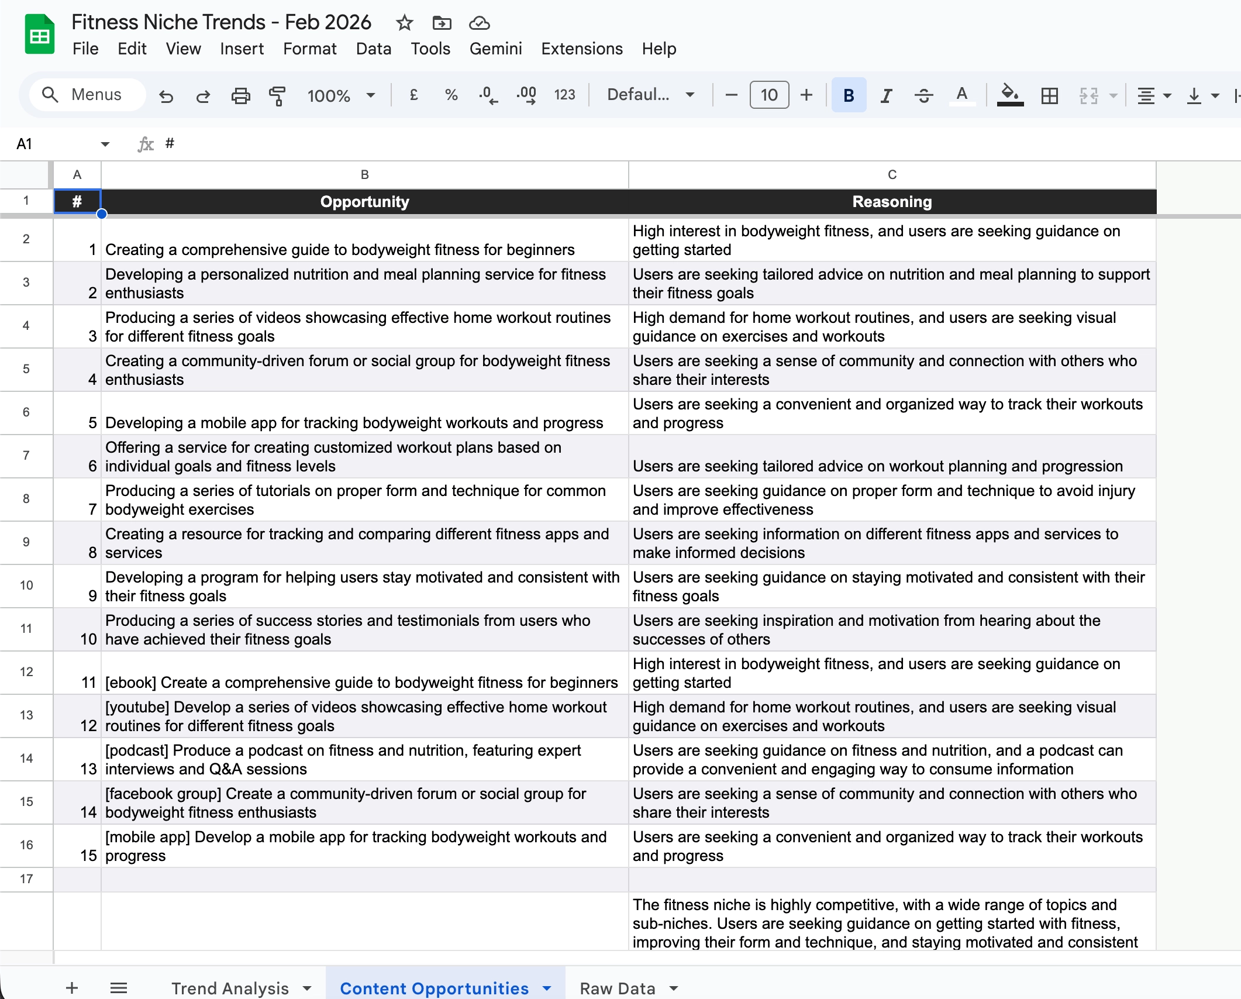
Task: Toggle italic formatting
Action: pyautogui.click(x=886, y=95)
